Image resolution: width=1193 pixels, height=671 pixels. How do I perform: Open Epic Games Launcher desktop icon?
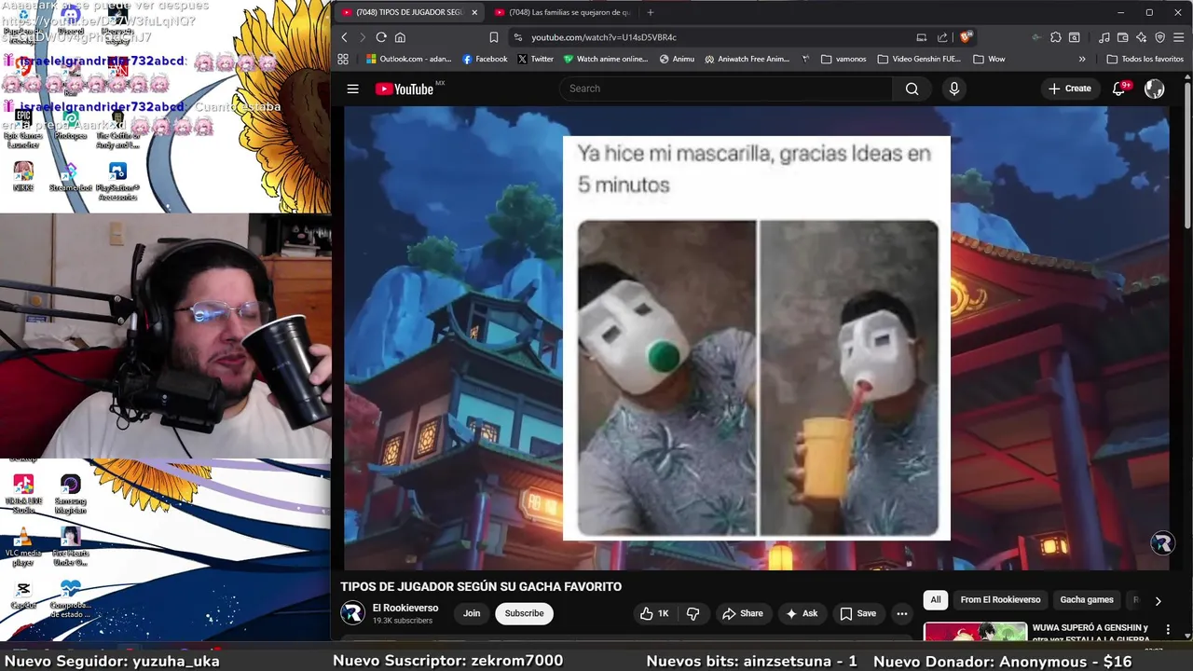(23, 130)
